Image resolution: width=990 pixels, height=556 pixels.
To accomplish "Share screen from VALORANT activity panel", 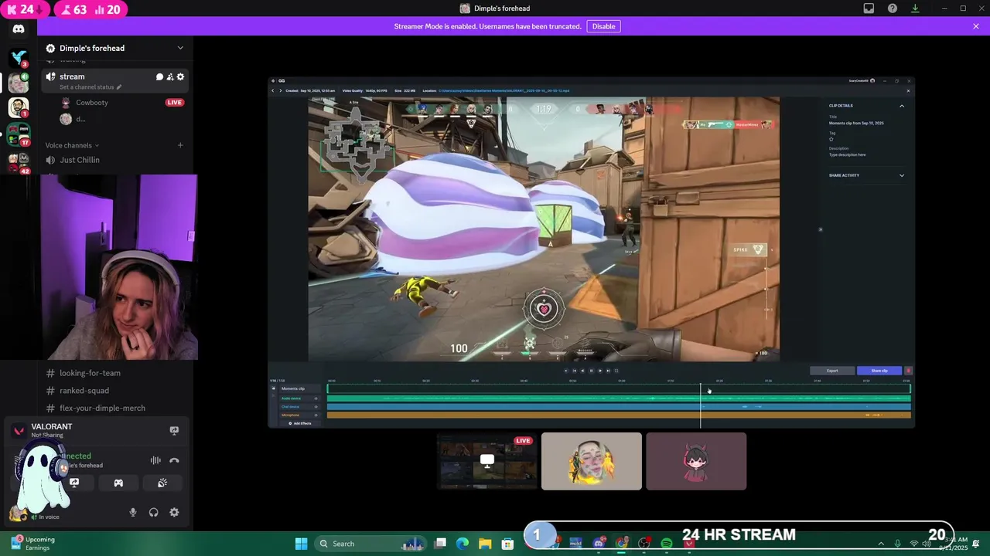I will point(174,431).
